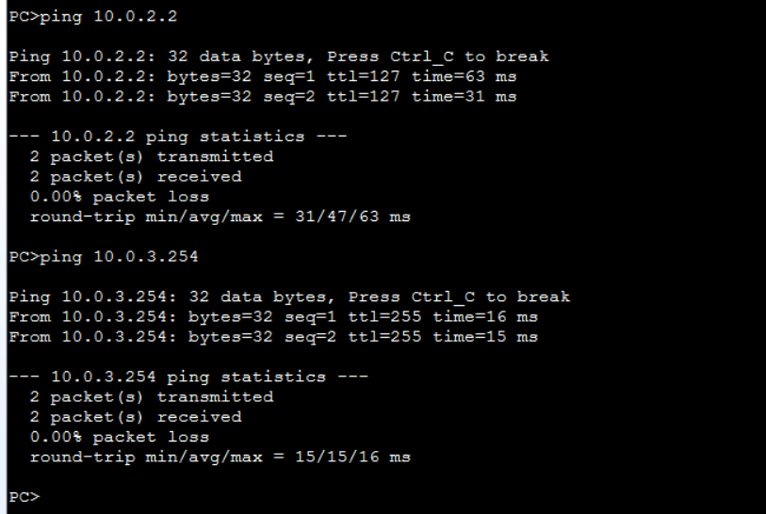
Task: Click the 10.0.2.2 reply with time=31 ms
Action: (262, 96)
